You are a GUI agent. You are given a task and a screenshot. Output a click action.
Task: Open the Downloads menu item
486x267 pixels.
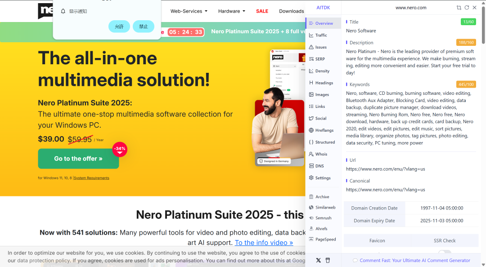point(291,11)
